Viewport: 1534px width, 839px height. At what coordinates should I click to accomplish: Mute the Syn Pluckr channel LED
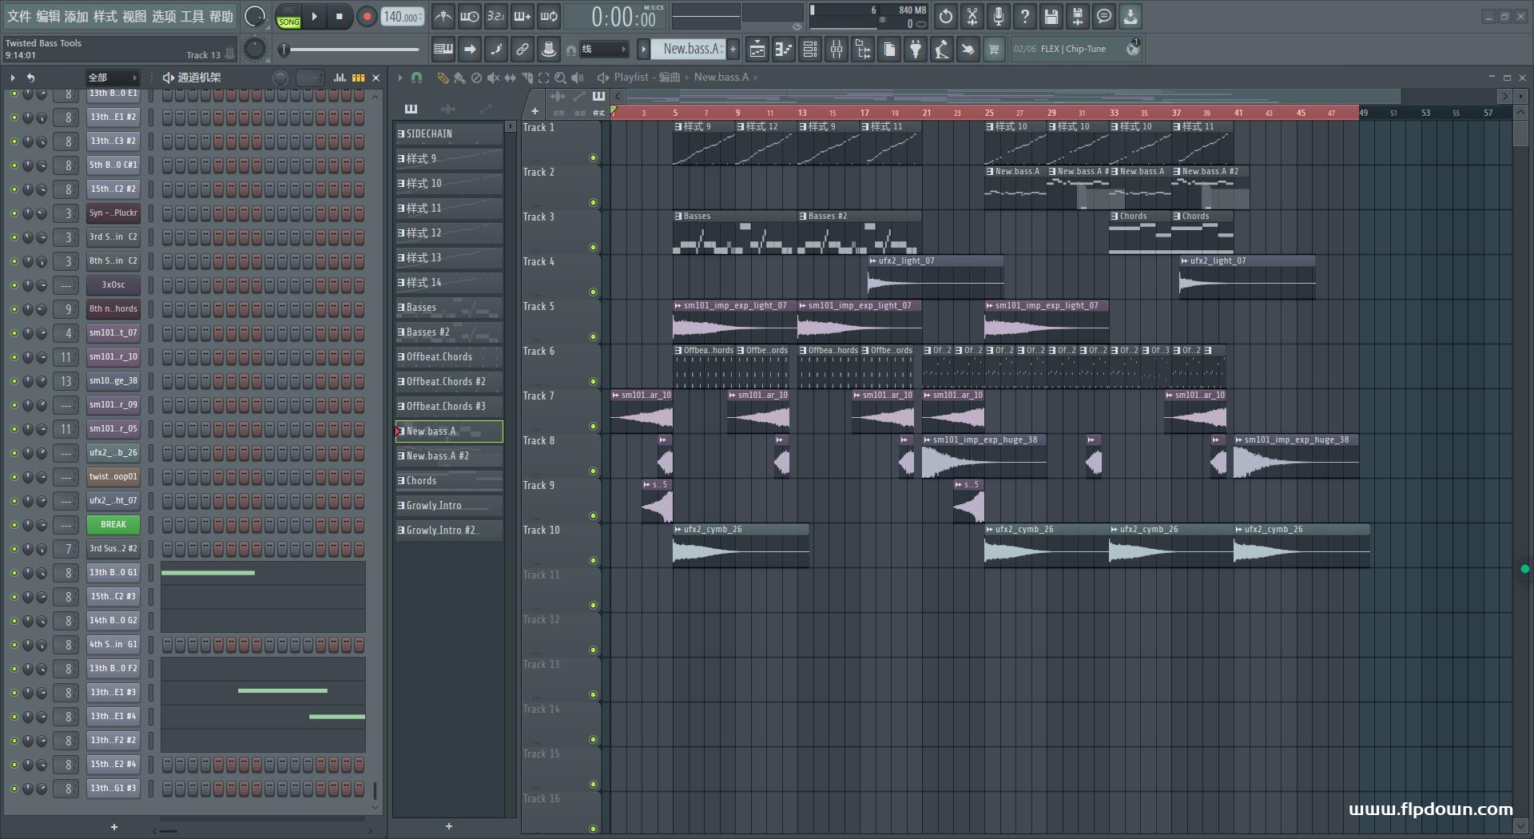(14, 213)
